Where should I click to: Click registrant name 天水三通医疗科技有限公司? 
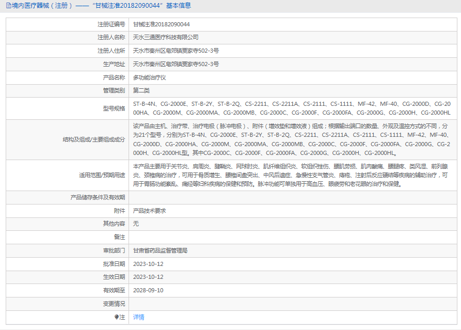click(x=166, y=37)
